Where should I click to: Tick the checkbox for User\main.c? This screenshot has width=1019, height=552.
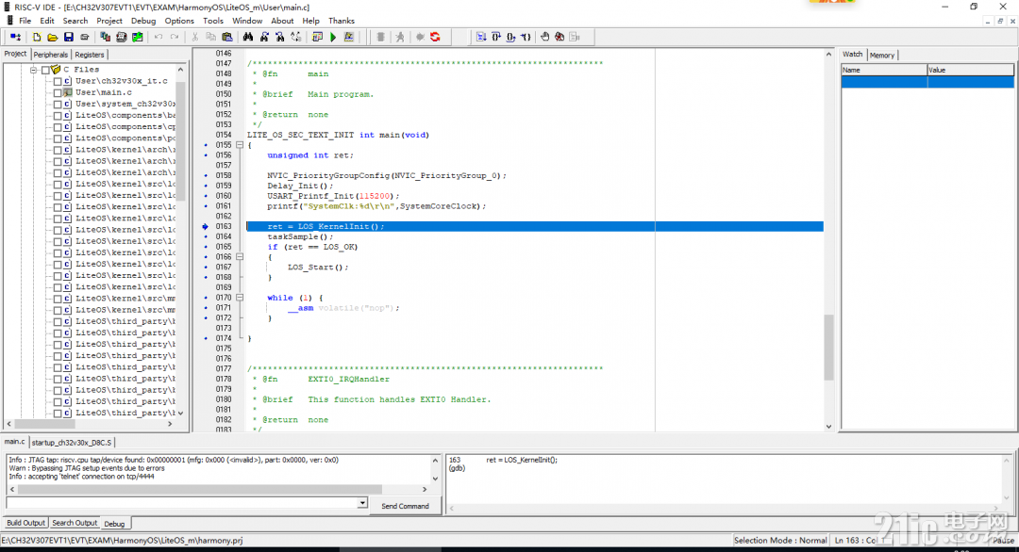(58, 92)
